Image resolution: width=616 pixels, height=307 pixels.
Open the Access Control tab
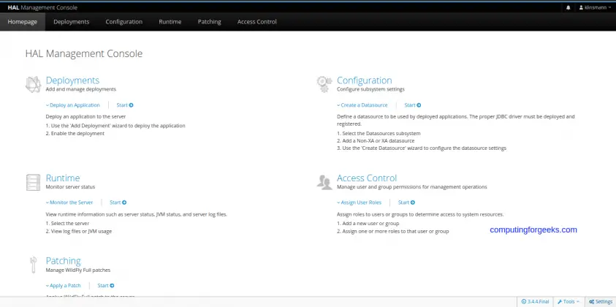tap(256, 22)
